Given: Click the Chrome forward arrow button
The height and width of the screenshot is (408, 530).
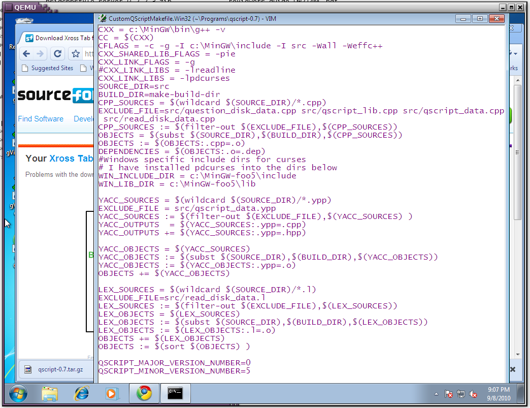Looking at the screenshot, I should (41, 53).
